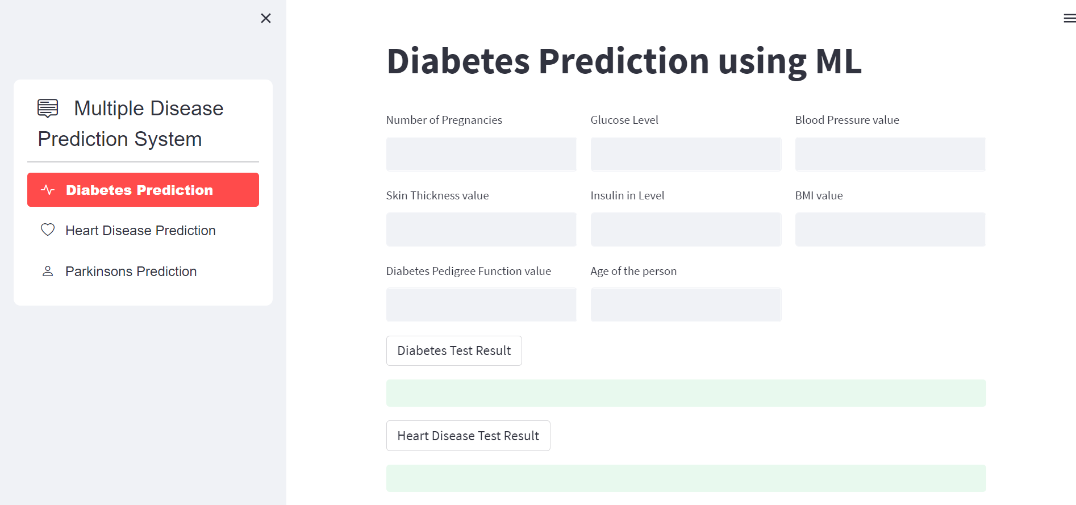
Task: Click the book icon beside Multiple Disease Prediction System
Action: click(48, 108)
